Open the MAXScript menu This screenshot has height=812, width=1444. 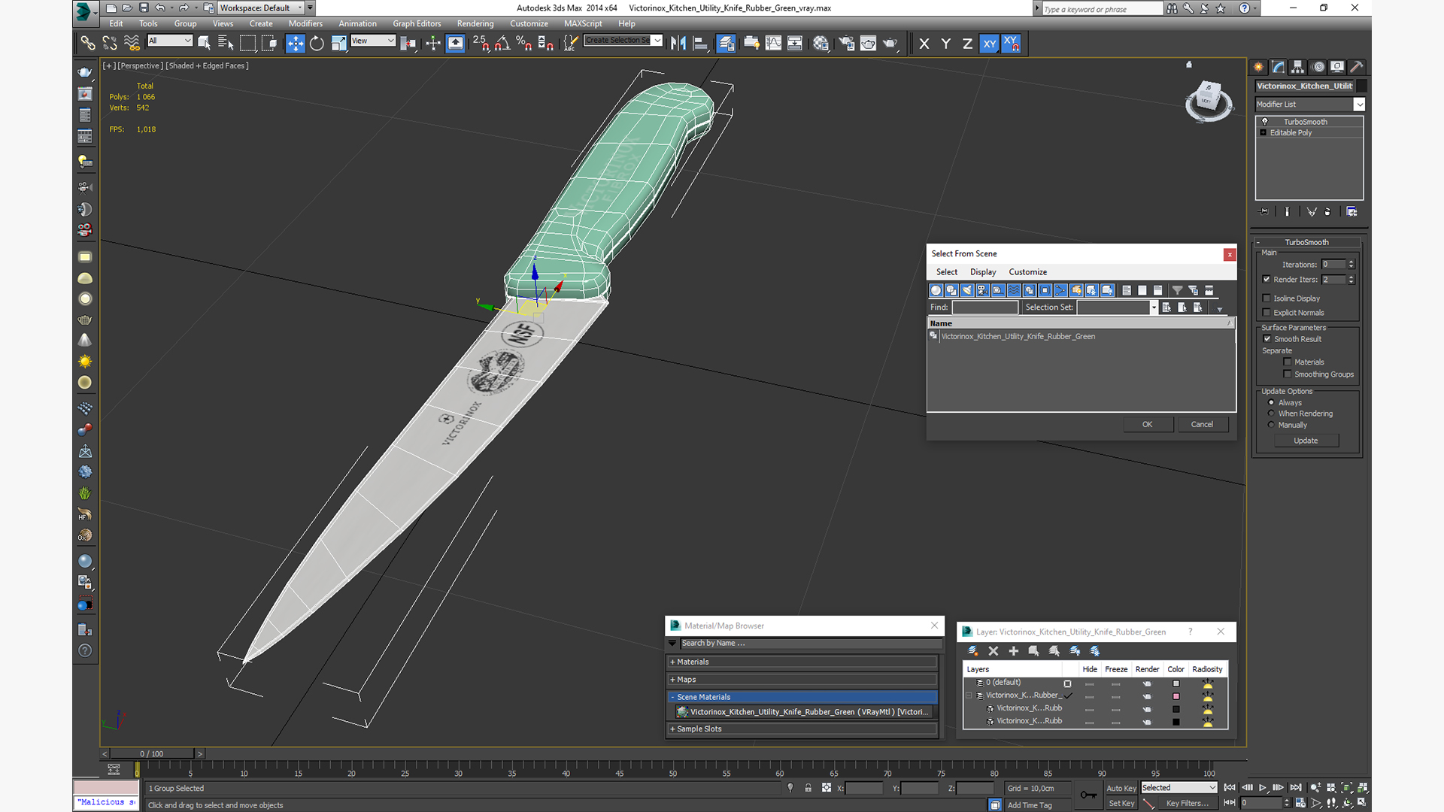[583, 24]
